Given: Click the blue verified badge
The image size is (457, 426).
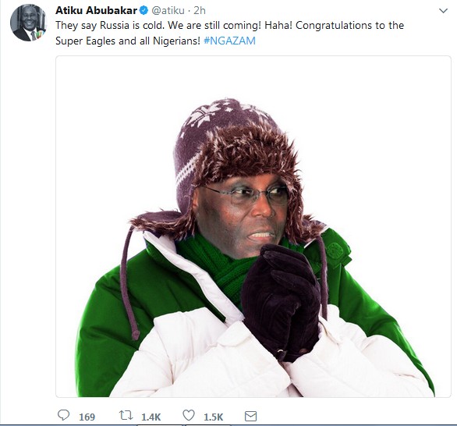Looking at the screenshot, I should (x=143, y=11).
